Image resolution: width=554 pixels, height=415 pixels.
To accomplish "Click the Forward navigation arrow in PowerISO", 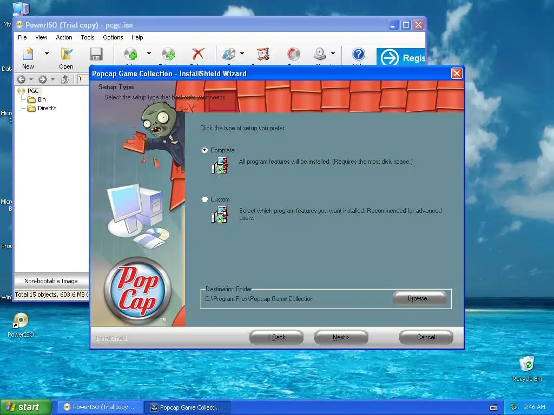I will [x=42, y=79].
